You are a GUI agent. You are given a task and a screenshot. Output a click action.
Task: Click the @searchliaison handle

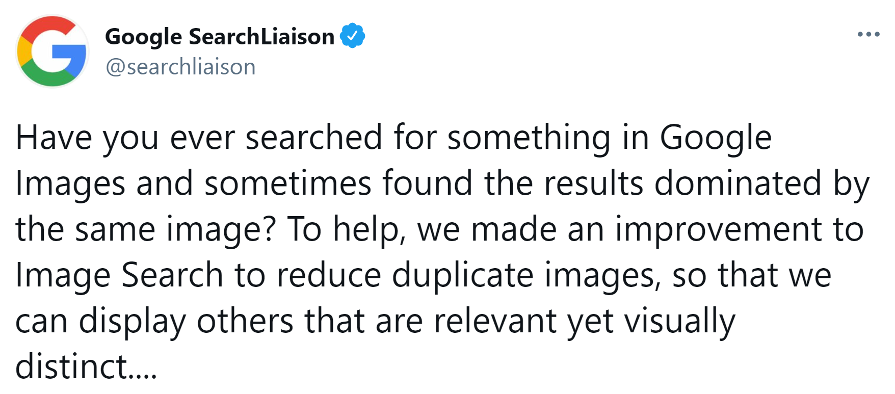point(180,67)
